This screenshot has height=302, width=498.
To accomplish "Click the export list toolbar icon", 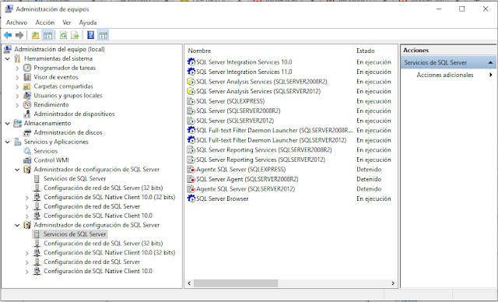I will [x=75, y=35].
